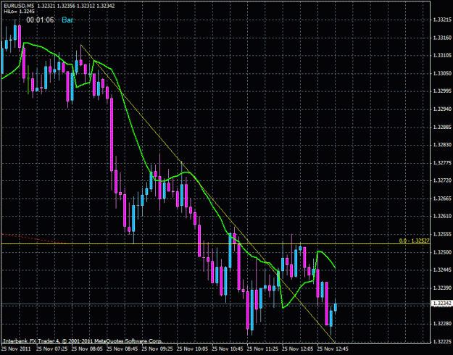Click the HiLo= 1.3245 indicator label
Viewport: 453px width, 355px height.
click(x=19, y=11)
